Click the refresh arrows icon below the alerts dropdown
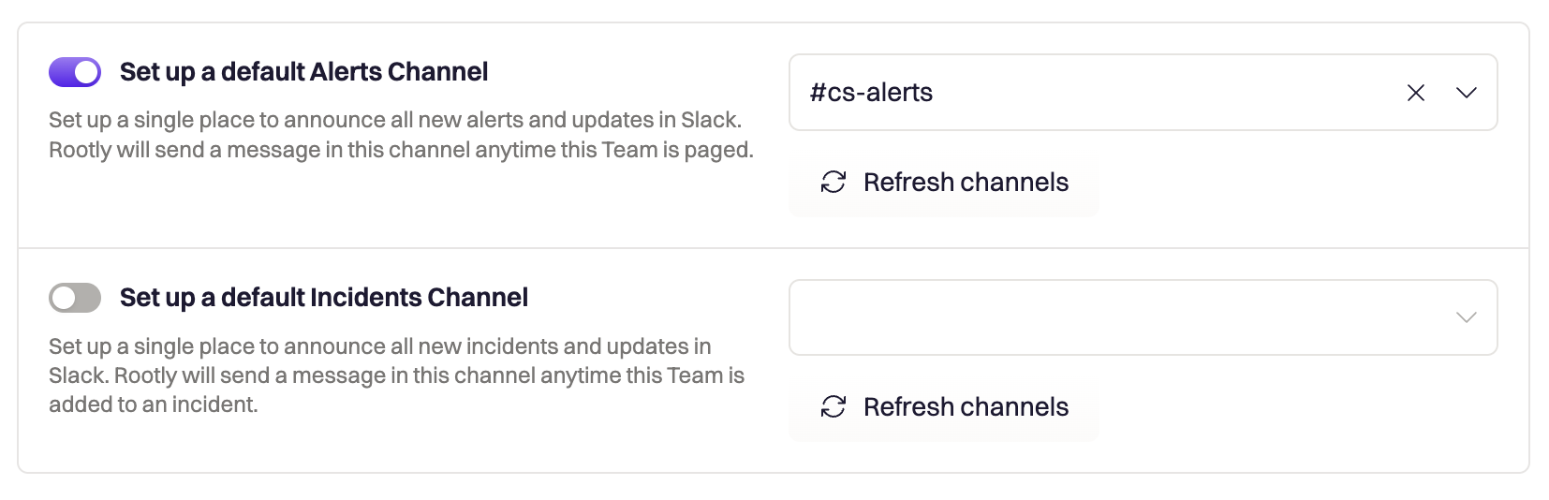The width and height of the screenshot is (1549, 500). point(834,182)
